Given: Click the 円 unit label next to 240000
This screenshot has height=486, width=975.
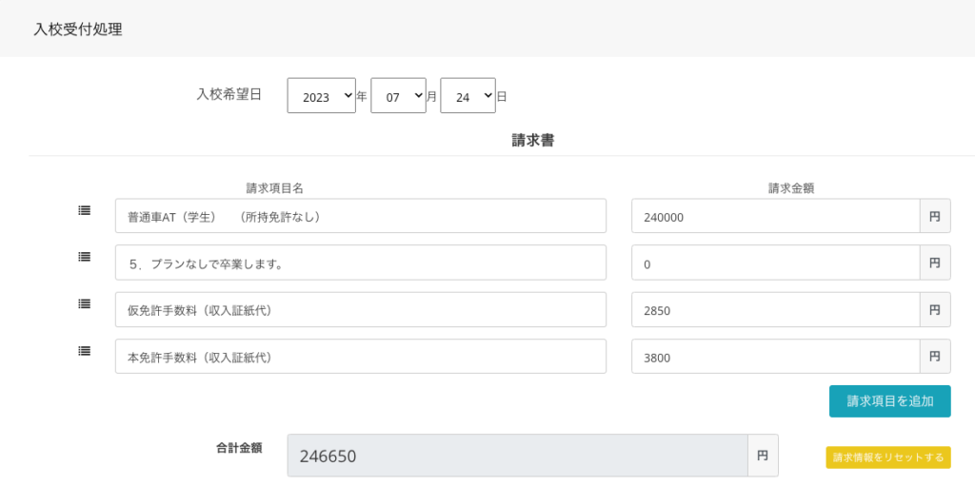Looking at the screenshot, I should point(934,216).
